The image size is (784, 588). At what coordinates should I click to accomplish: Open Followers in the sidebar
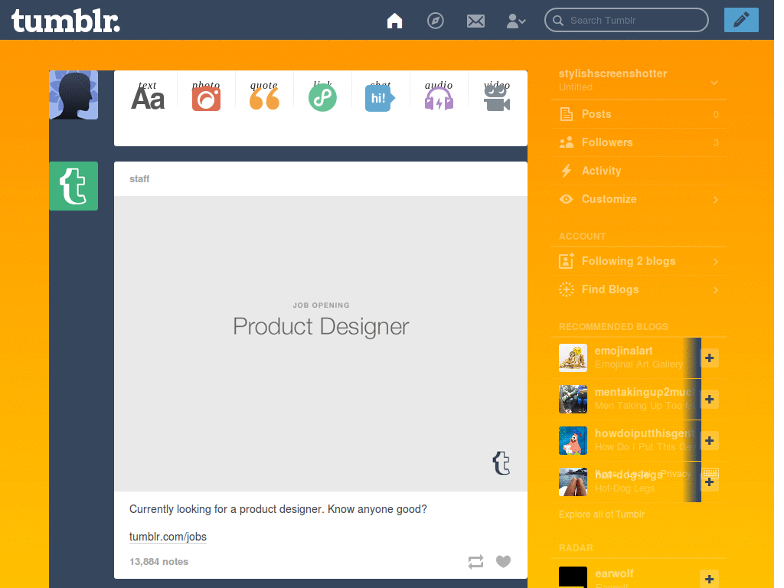click(639, 142)
